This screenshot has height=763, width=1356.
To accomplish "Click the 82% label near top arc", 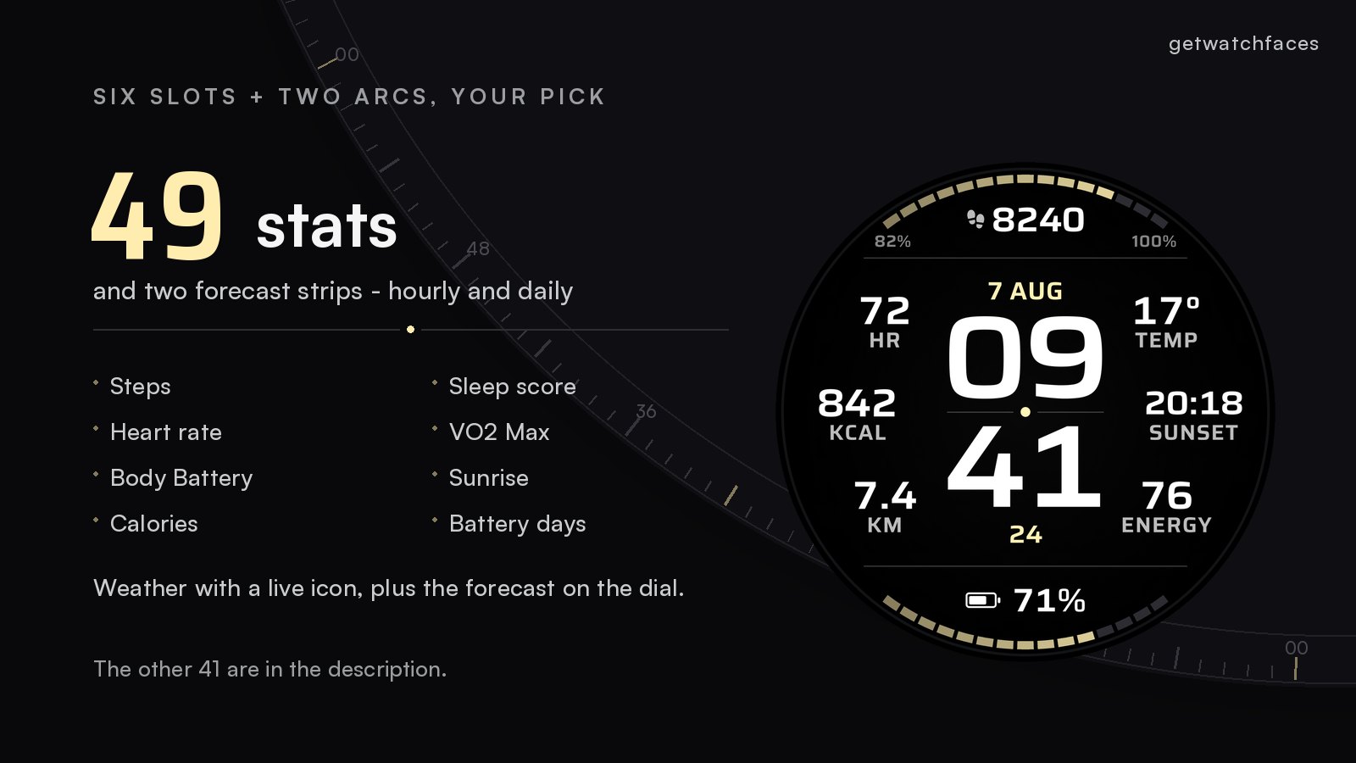I will click(x=892, y=242).
